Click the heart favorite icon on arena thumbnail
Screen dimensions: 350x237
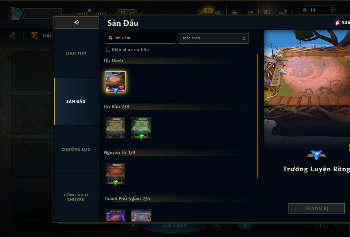pos(121,87)
